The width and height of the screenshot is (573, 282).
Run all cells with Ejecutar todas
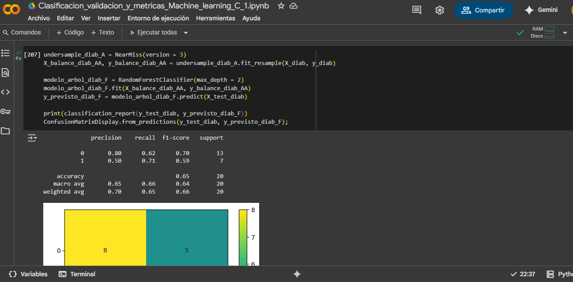click(153, 32)
